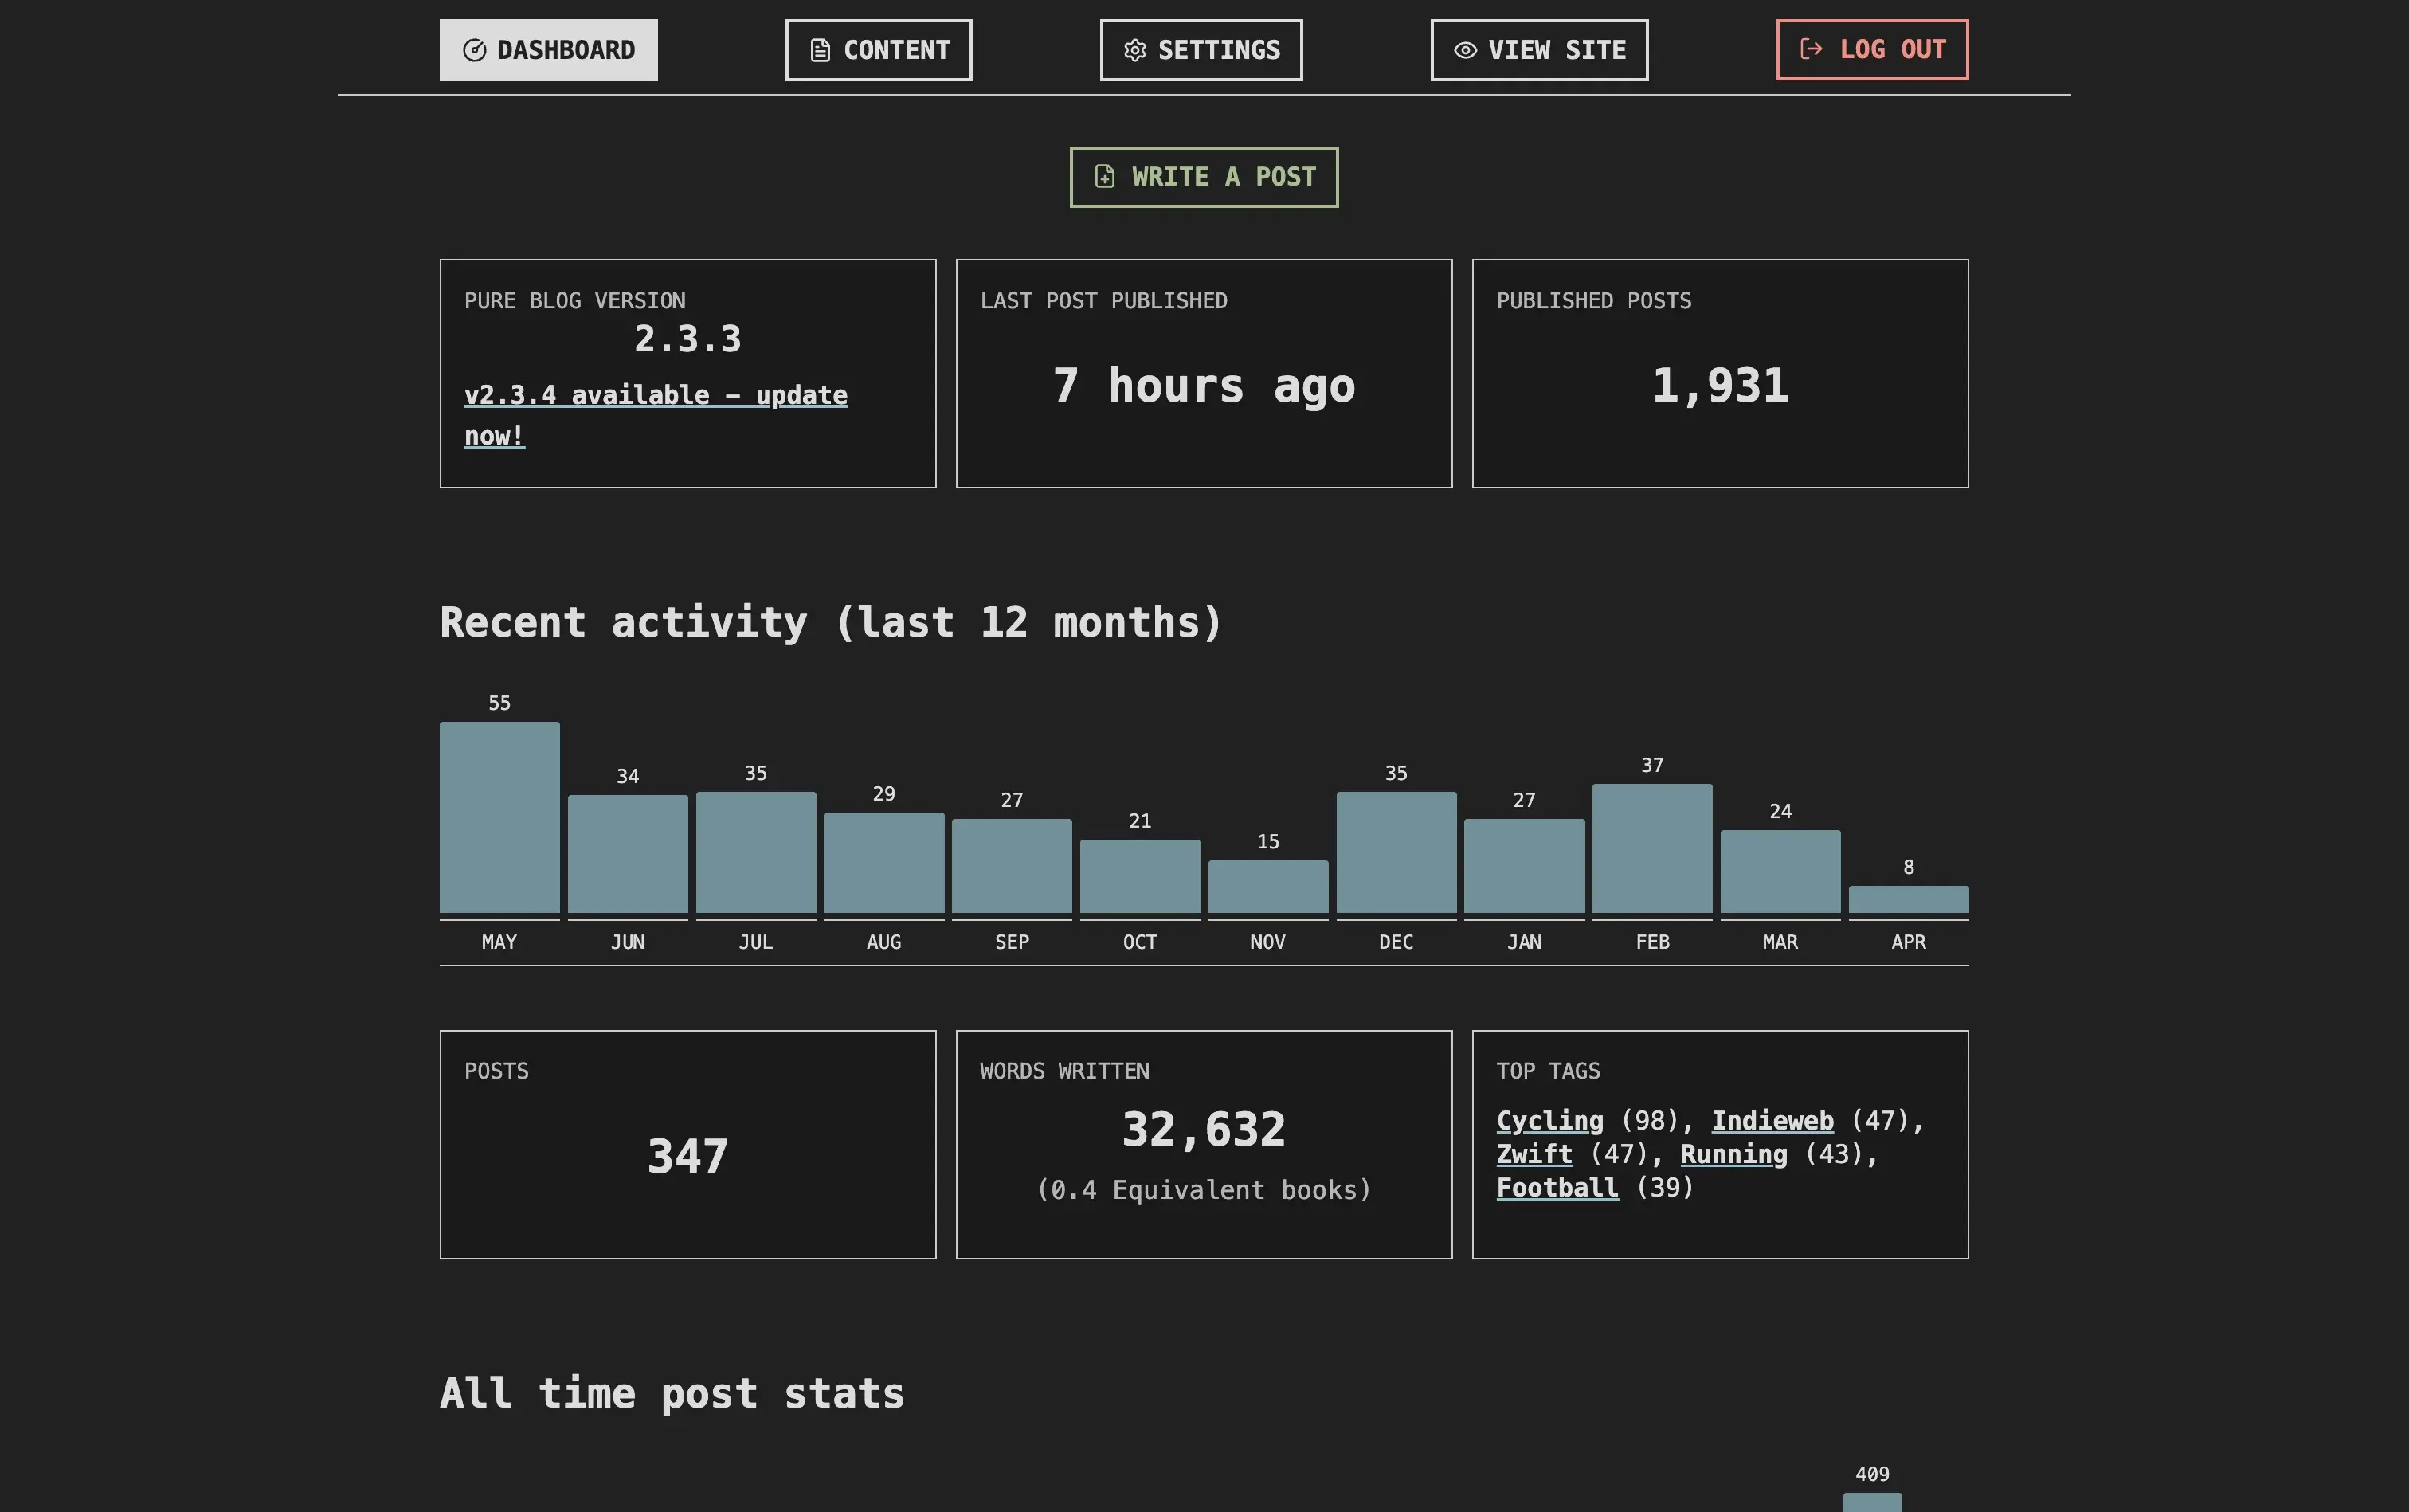The width and height of the screenshot is (2409, 1512).
Task: Click the MAY bar showing 55 posts
Action: tap(499, 817)
